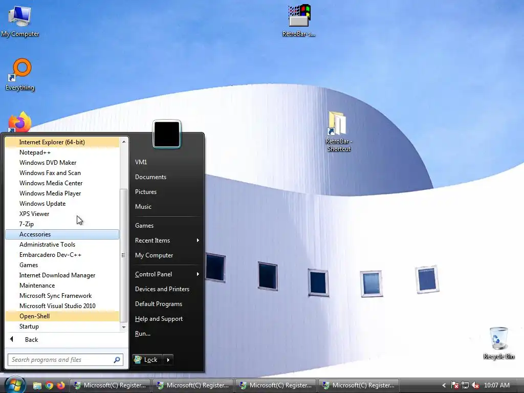
Task: Open the Run... dialog
Action: click(x=167, y=334)
